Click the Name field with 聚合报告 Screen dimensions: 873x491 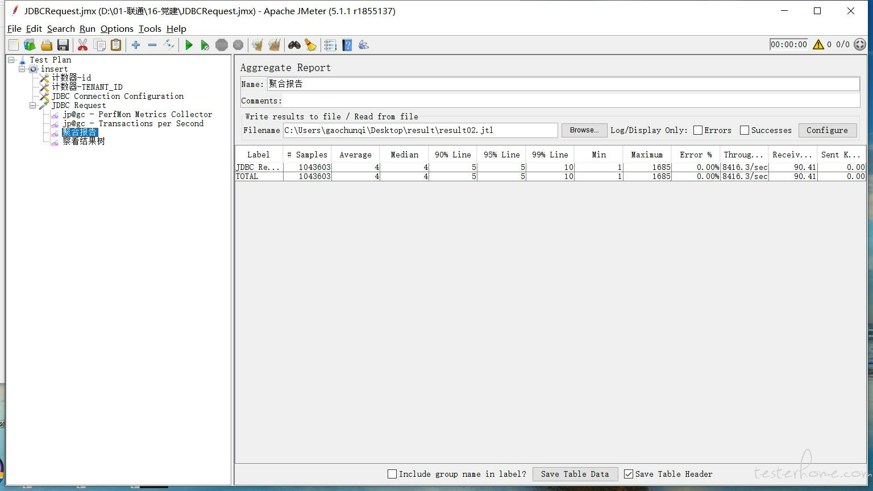(x=563, y=84)
